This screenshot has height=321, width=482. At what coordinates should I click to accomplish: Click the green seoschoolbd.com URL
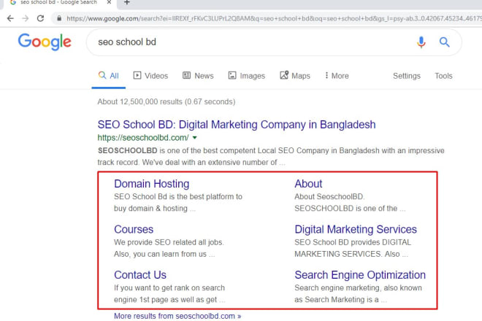(143, 138)
